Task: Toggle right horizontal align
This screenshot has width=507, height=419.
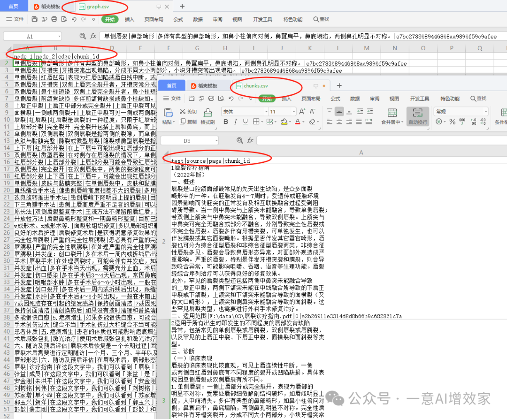Action: (349, 122)
